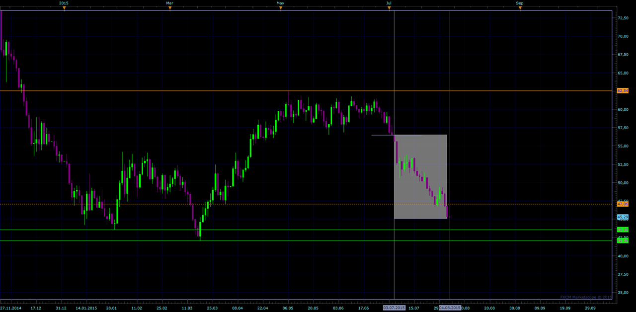The width and height of the screenshot is (636, 312).
Task: Click the orange 2015 year marker triangle
Action: click(64, 7)
